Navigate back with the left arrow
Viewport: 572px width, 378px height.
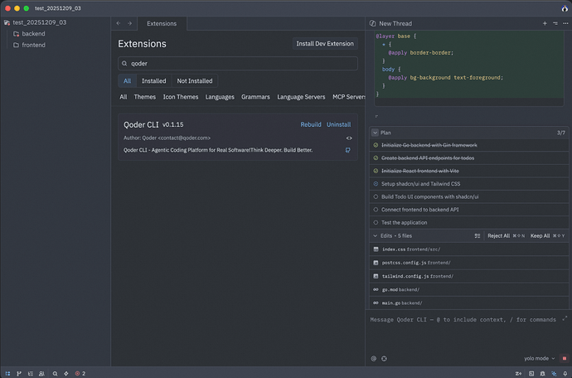pyautogui.click(x=119, y=24)
